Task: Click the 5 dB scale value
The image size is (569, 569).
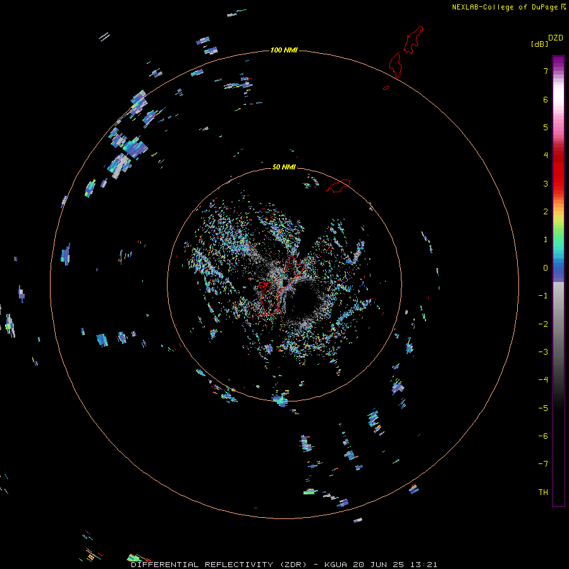Action: [x=546, y=127]
